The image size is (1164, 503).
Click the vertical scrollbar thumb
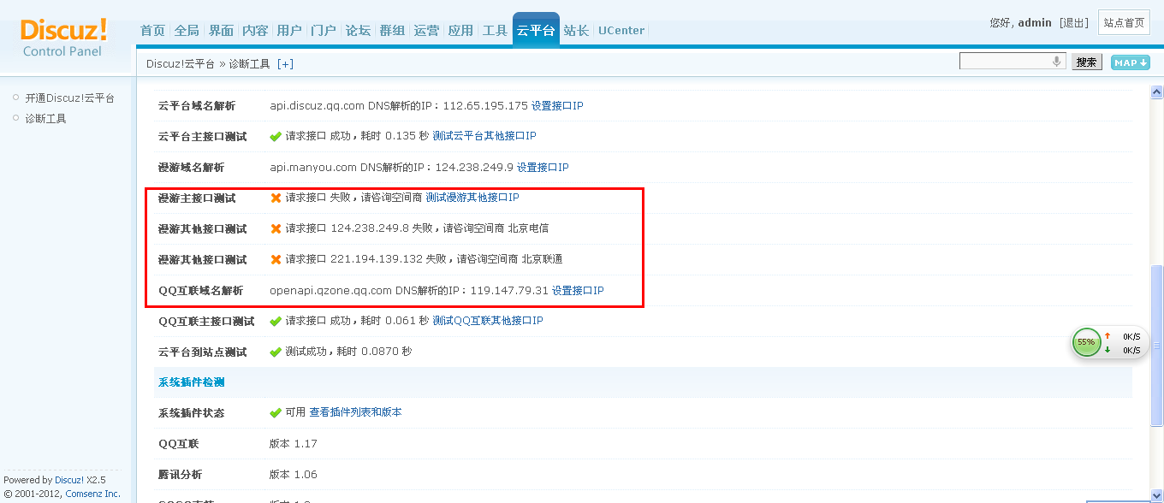[x=1156, y=346]
